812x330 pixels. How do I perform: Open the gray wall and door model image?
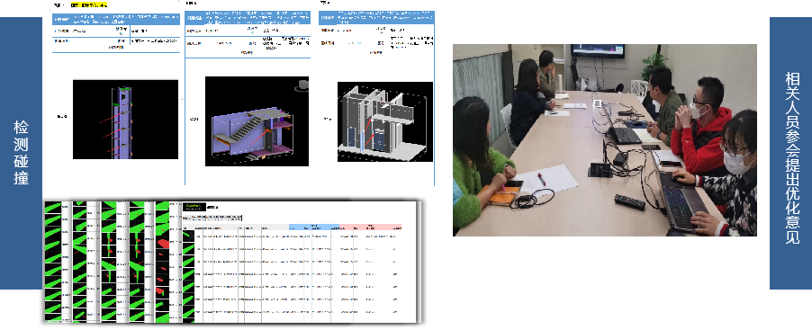tap(385, 121)
